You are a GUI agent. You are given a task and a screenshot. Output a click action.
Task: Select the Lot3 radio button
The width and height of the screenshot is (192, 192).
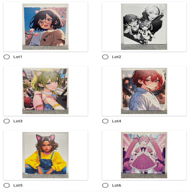tap(7, 121)
